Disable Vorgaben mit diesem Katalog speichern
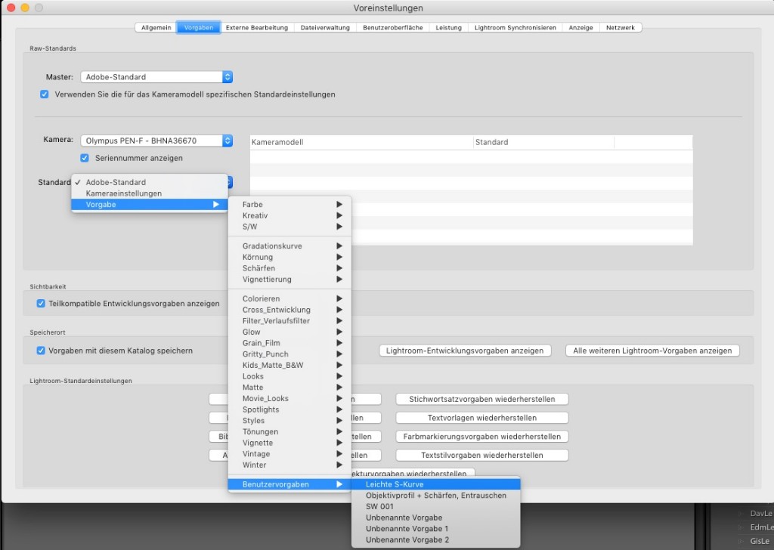Viewport: 774px width, 550px height. coord(42,351)
